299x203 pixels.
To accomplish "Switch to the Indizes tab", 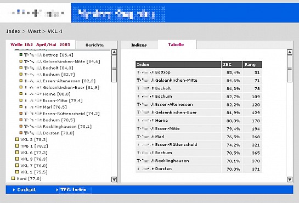I will 139,45.
